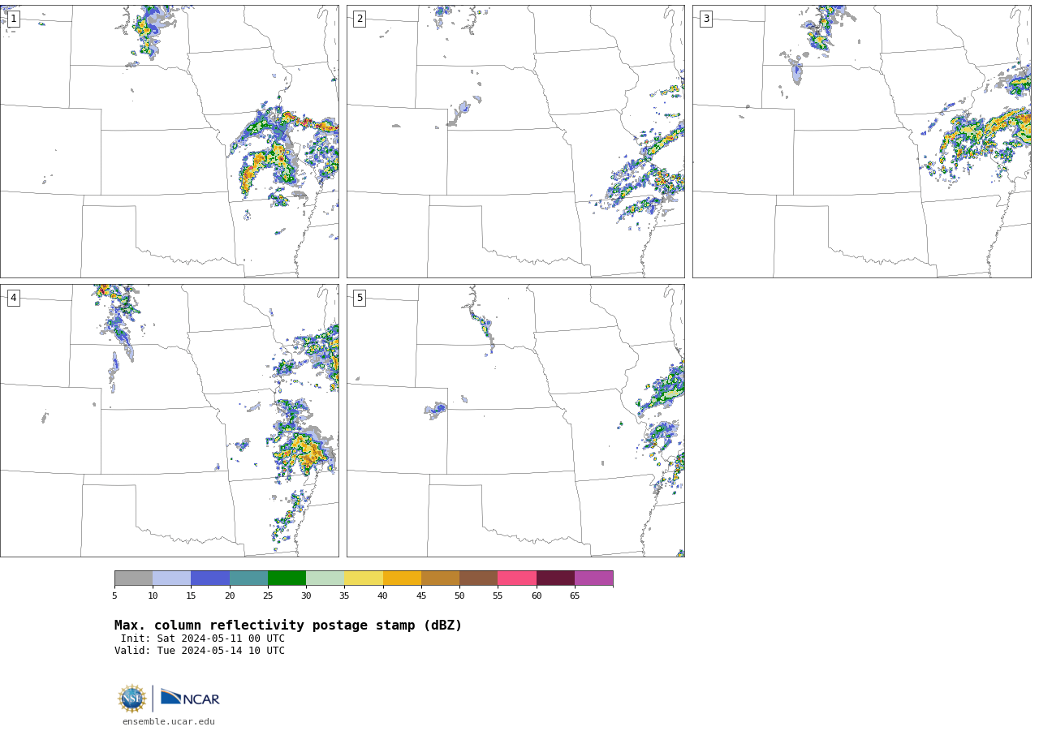Viewport: 1039px width, 731px height.
Task: Click the yellow 35-40 dBZ swatch
Action: [x=364, y=578]
